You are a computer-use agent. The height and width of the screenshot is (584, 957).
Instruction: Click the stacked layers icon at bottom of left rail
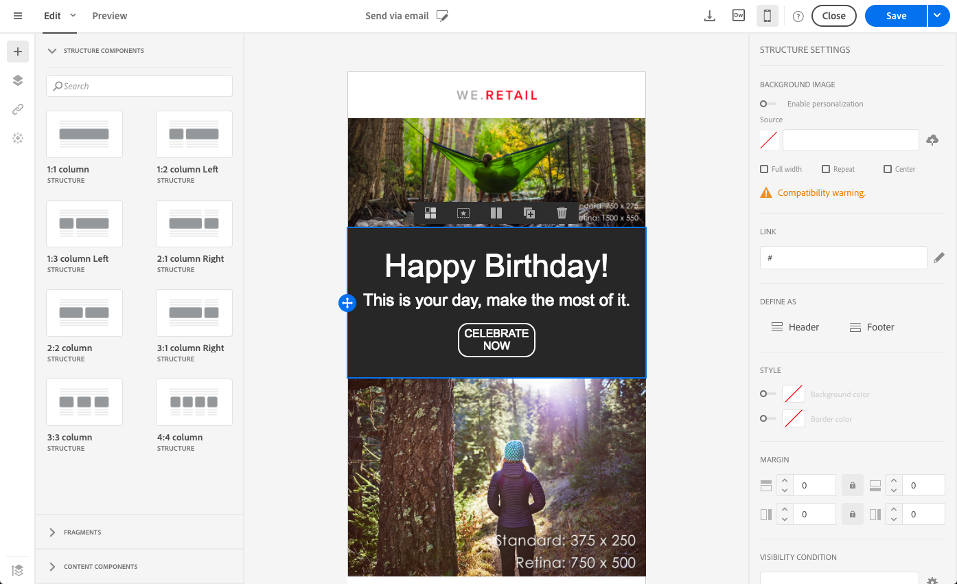click(18, 570)
